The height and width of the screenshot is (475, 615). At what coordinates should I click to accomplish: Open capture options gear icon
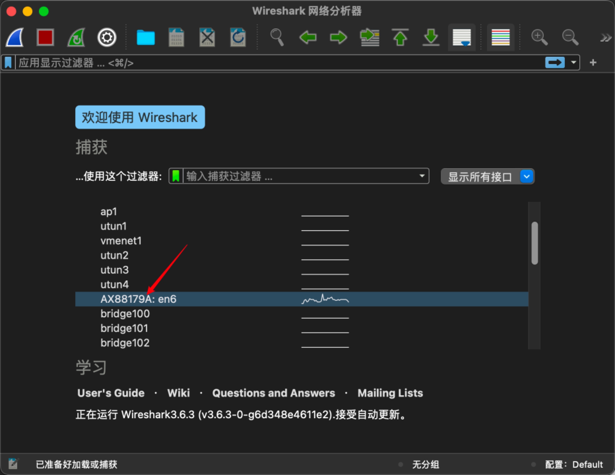coord(107,37)
